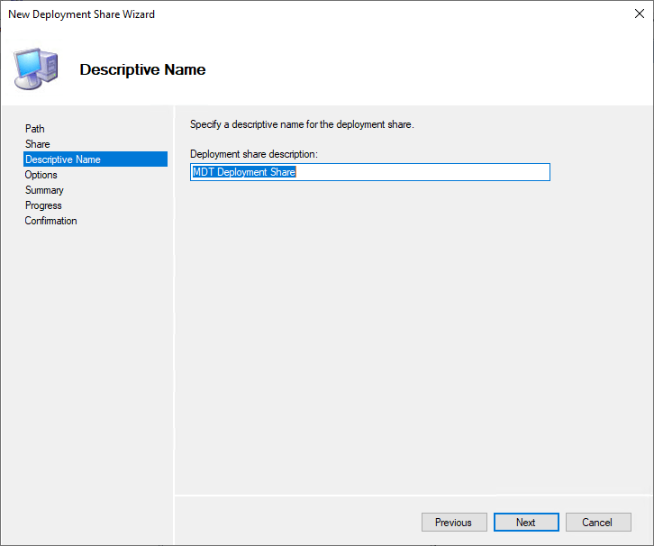Click empty space inside the description field
This screenshot has width=654, height=546.
click(x=423, y=172)
